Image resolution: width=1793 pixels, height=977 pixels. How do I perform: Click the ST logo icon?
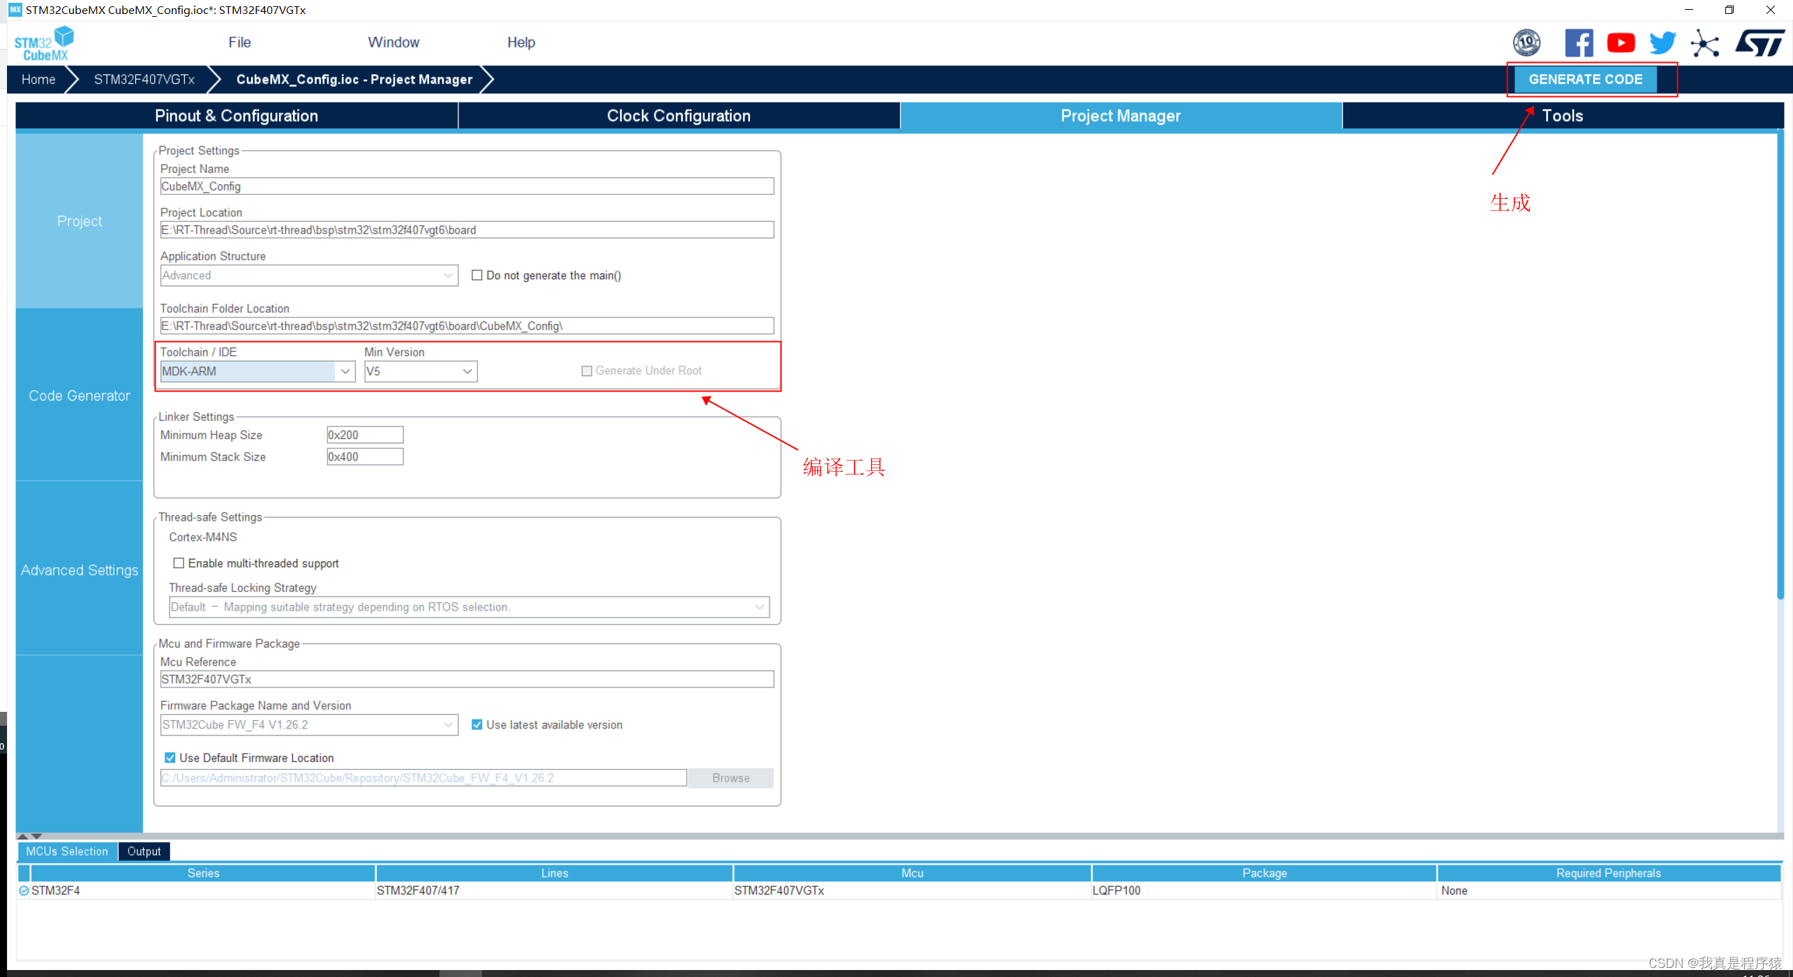(x=1760, y=43)
